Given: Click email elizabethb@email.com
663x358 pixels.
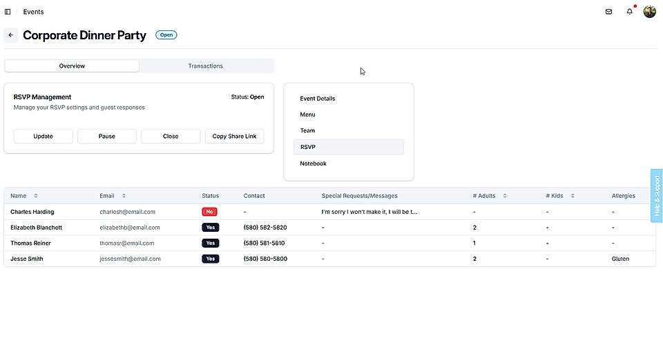Looking at the screenshot, I should coord(130,228).
